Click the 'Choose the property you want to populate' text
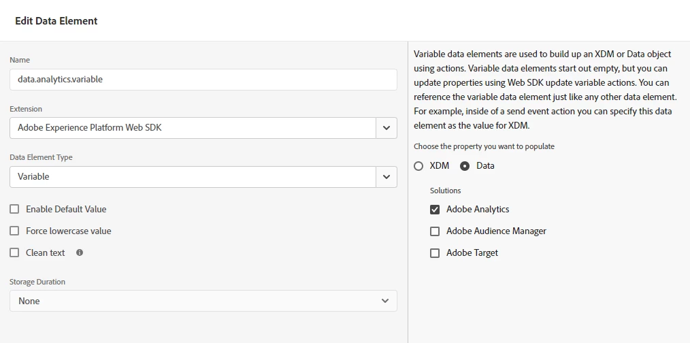 click(484, 146)
